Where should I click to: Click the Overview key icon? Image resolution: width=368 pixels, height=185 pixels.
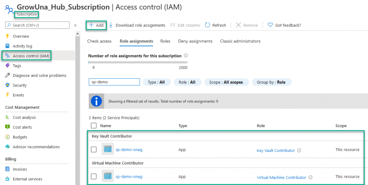pos(8,36)
